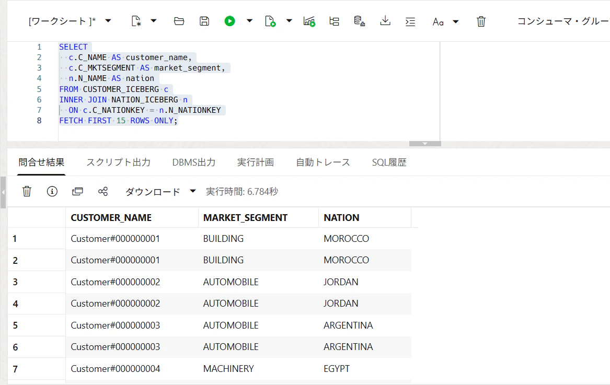This screenshot has height=385, width=610.
Task: Click the open in new window icon
Action: click(x=77, y=191)
